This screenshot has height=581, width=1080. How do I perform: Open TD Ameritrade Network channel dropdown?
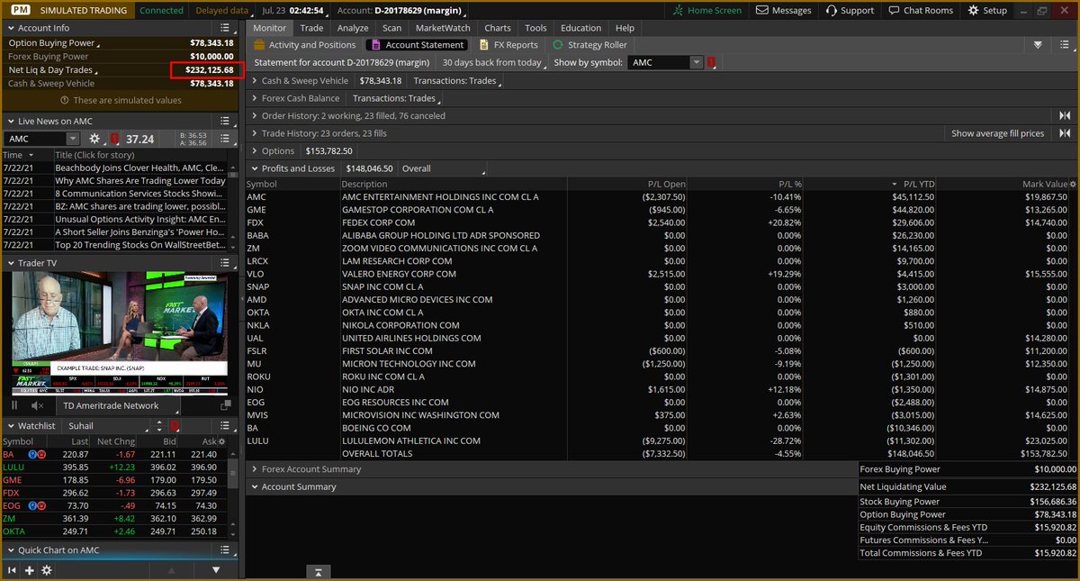118,405
